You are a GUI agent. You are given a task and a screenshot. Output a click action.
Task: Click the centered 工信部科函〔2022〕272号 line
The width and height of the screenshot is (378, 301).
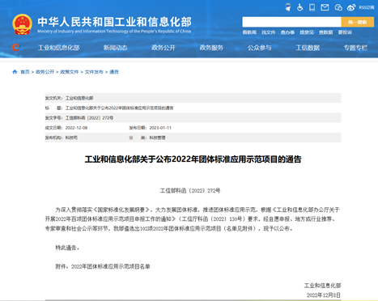190,191
